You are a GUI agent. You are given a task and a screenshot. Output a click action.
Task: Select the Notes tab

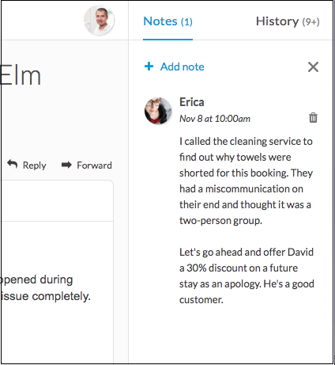(x=167, y=21)
